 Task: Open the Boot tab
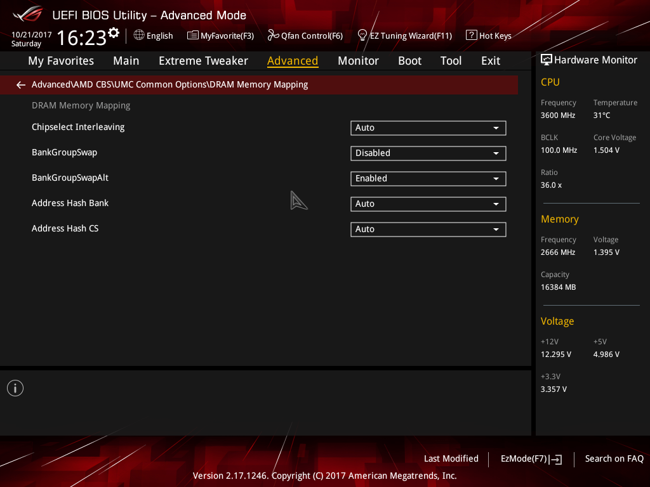point(409,61)
